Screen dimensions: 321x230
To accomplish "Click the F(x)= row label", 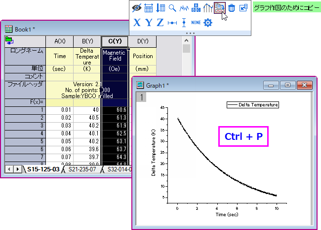I will pyautogui.click(x=25, y=102).
